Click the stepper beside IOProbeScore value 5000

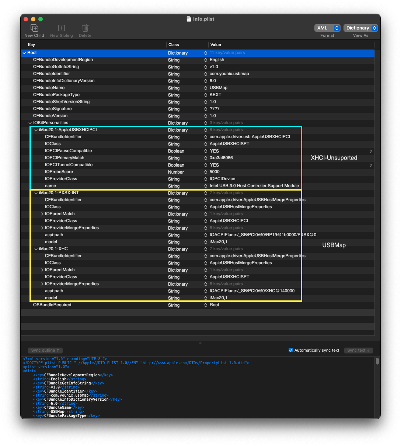[205, 172]
